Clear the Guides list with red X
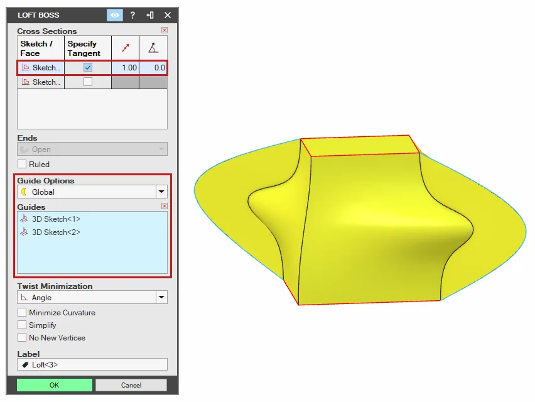The width and height of the screenshot is (535, 402). click(165, 206)
